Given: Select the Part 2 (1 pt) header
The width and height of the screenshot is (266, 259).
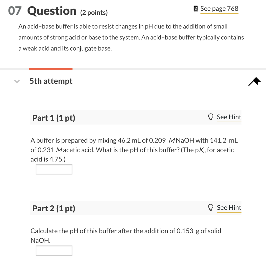Looking at the screenshot, I should point(54,208).
